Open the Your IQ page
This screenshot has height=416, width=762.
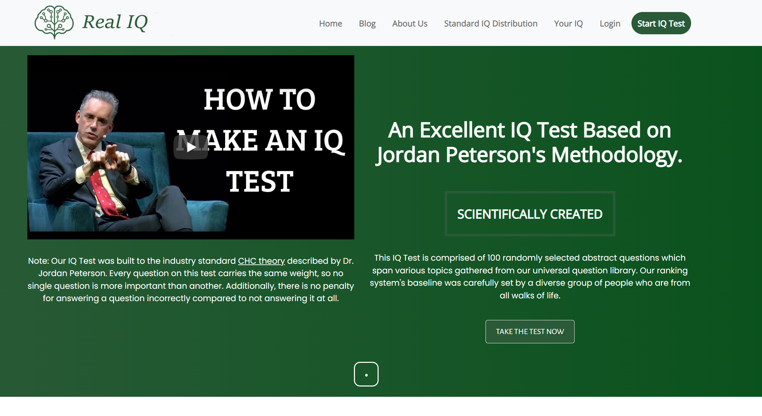click(568, 24)
